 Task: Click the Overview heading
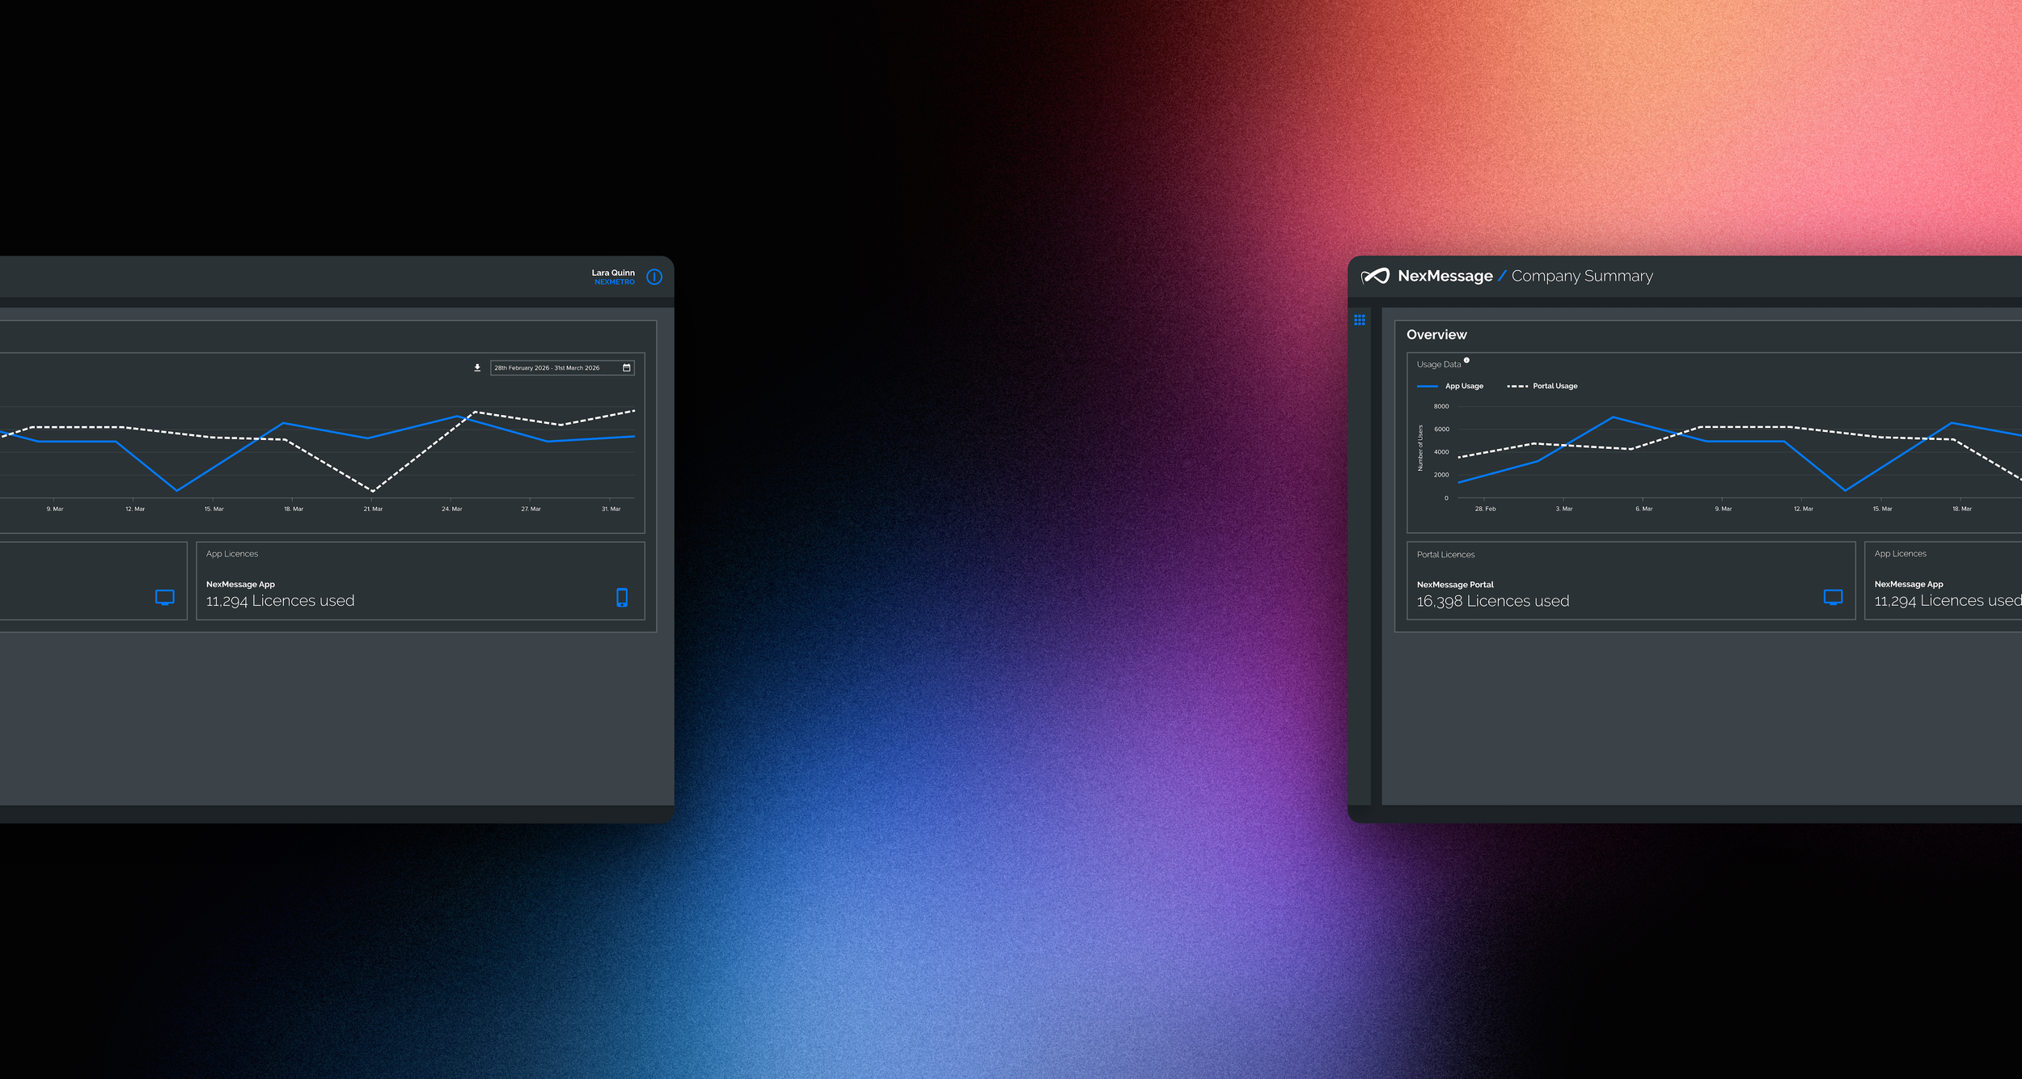tap(1436, 335)
